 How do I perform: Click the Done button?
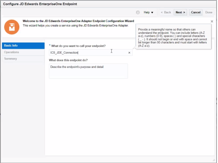click(x=209, y=12)
